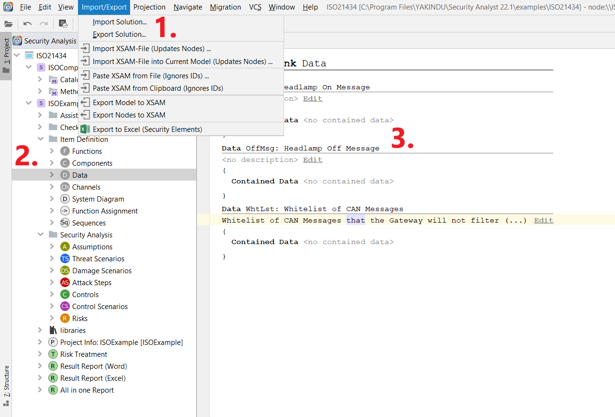This screenshot has height=417, width=615.
Task: Click the Channels node Ch icon
Action: [65, 187]
